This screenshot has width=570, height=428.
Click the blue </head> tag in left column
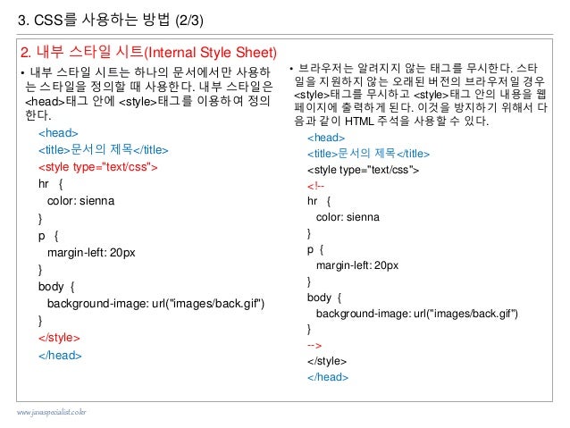click(60, 355)
